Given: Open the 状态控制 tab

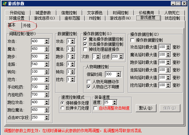Looking at the screenshot, I should tap(172, 18).
